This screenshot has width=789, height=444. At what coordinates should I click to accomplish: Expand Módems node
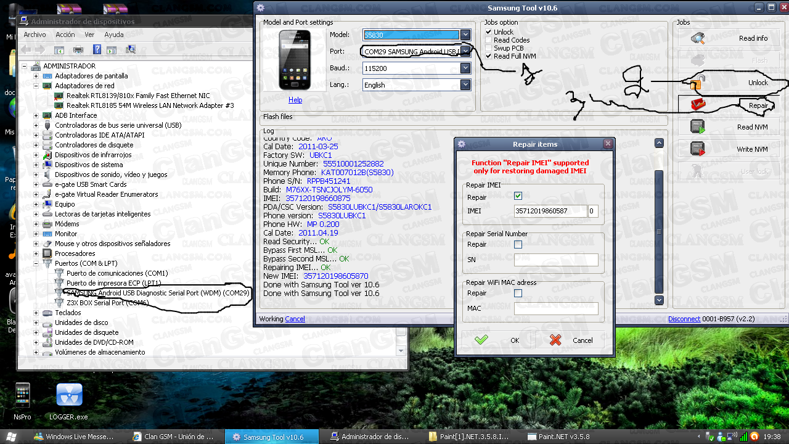pos(36,224)
